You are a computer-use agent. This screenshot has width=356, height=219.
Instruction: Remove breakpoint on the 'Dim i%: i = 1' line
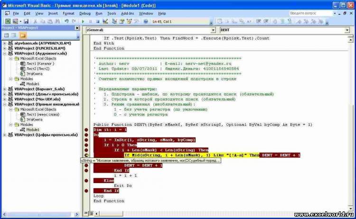click(86, 130)
